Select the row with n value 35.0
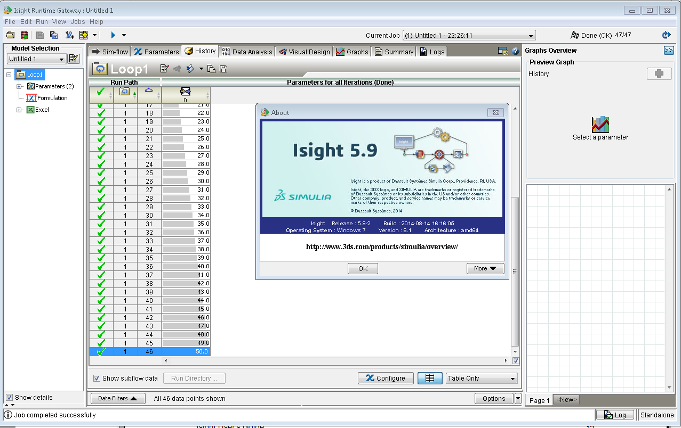681x428 pixels. [x=150, y=224]
